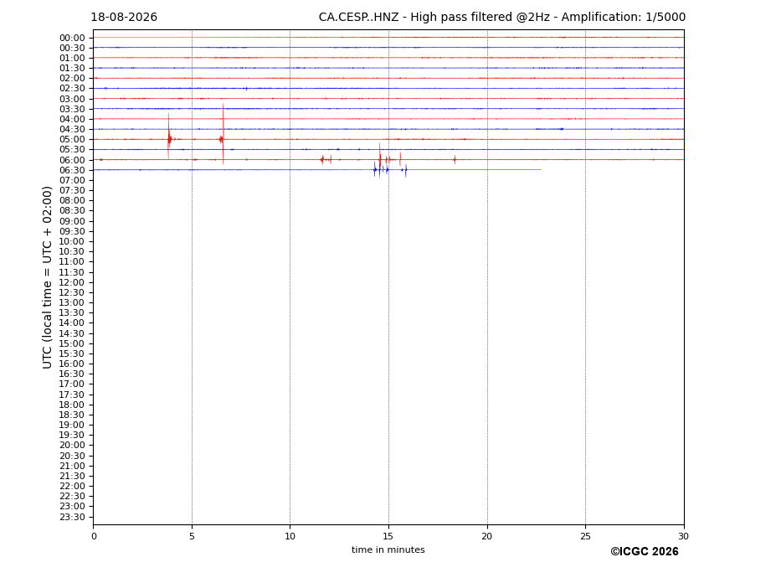This screenshot has width=776, height=583.
Task: Click the 06:30 row label
Action: point(72,170)
